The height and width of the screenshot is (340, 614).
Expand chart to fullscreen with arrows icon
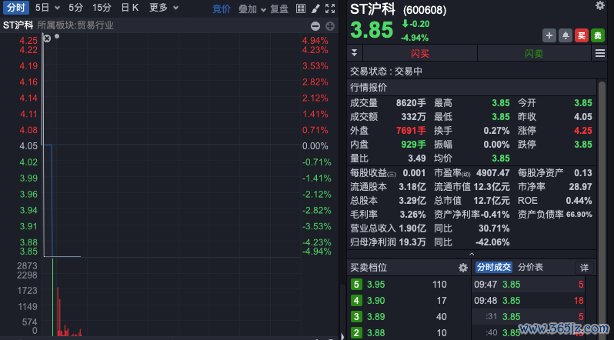tap(330, 8)
